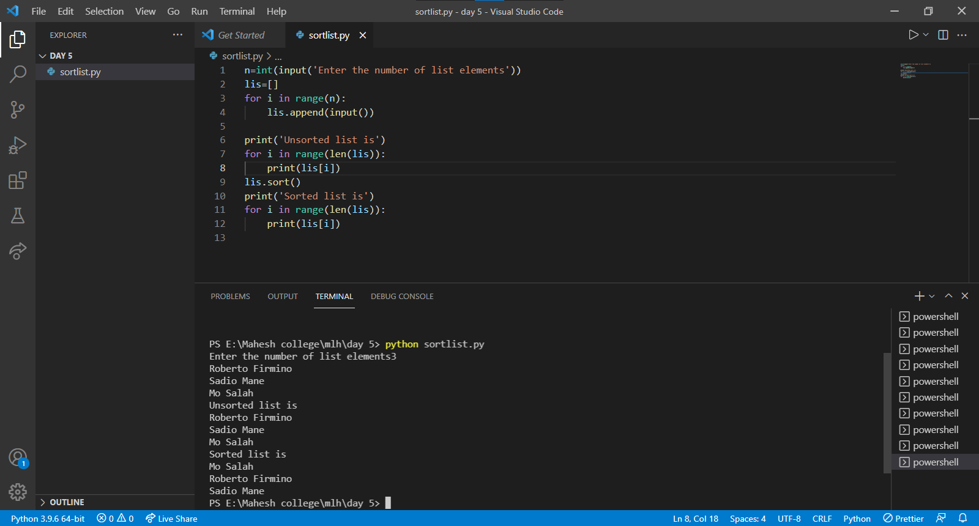Switch to the PROBLEMS panel tab
This screenshot has height=526, width=979.
point(230,296)
